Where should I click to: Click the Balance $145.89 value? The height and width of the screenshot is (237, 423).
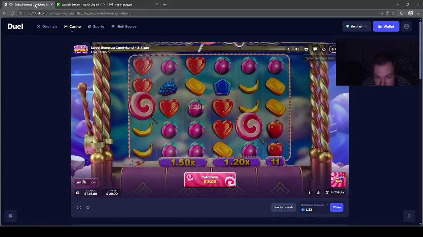[x=91, y=194]
